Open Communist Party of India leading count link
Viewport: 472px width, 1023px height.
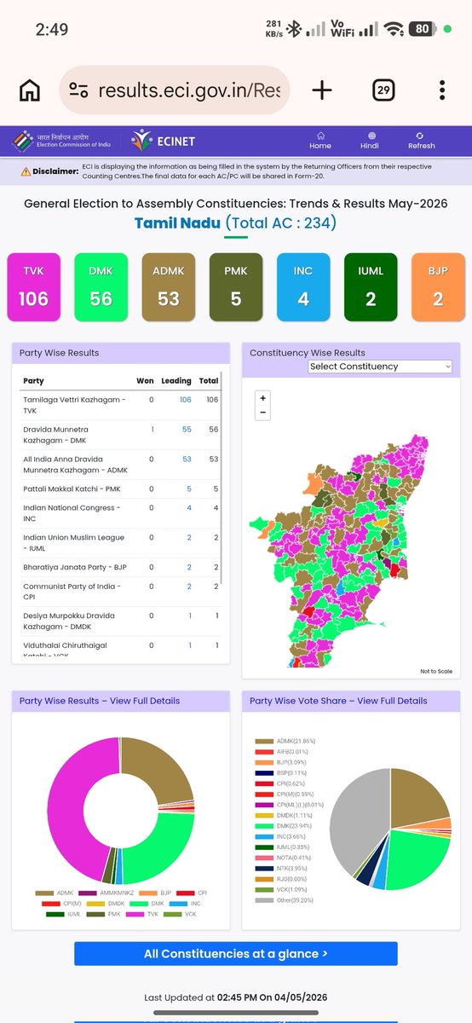[189, 587]
